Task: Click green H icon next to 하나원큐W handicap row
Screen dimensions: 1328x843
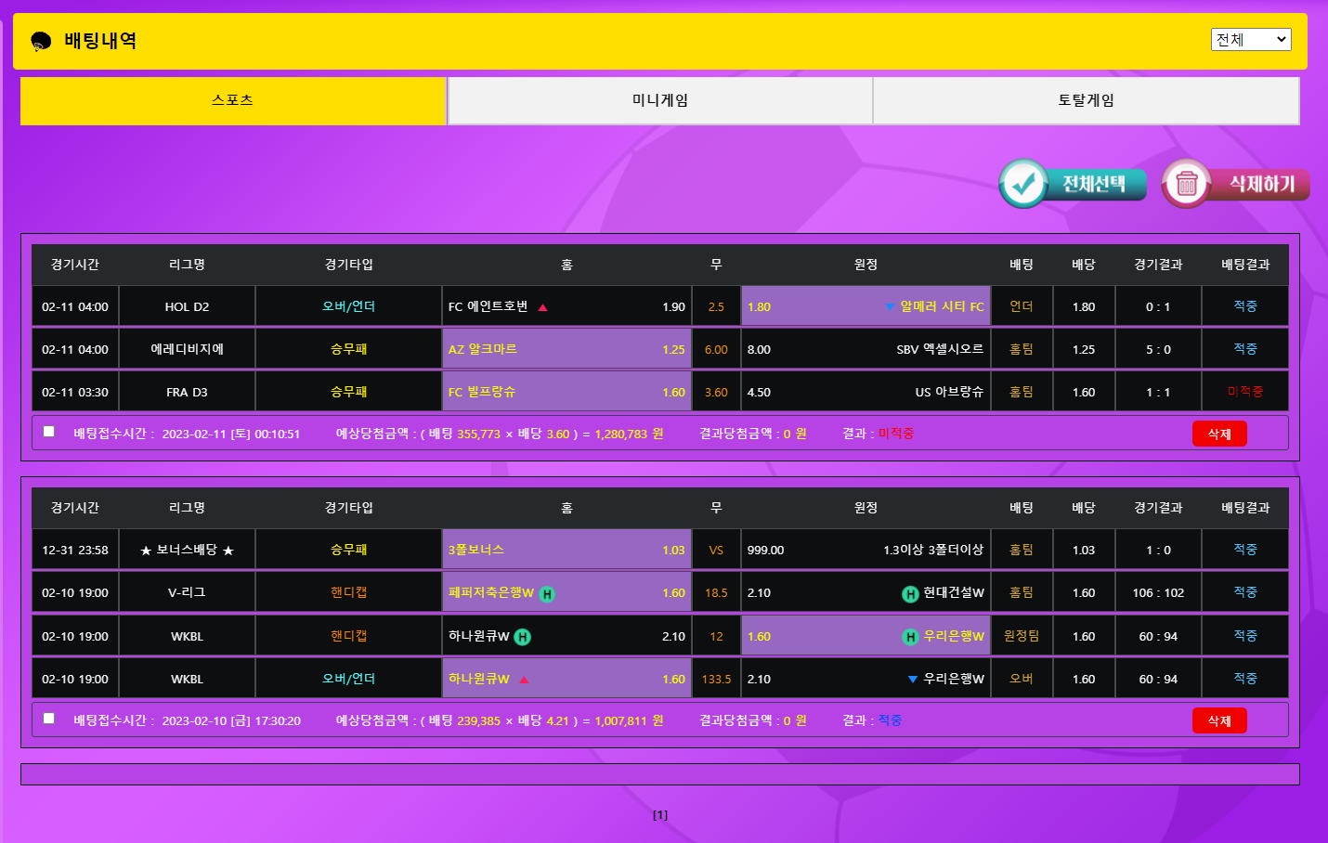Action: pyautogui.click(x=523, y=637)
